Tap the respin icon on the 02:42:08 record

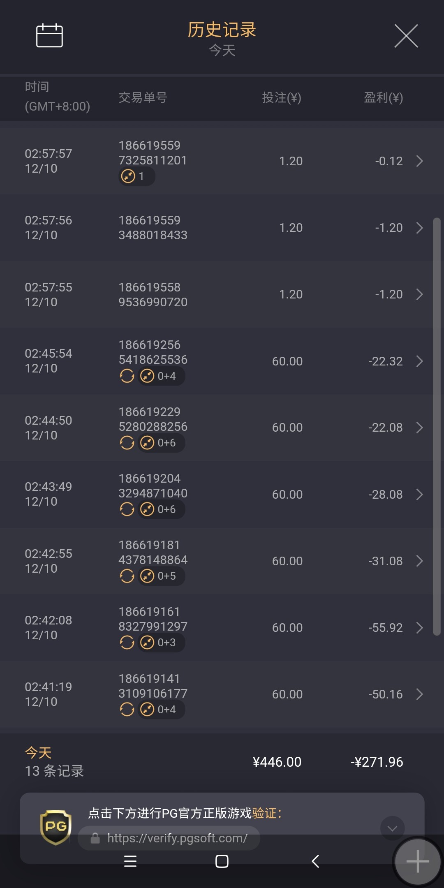click(127, 642)
